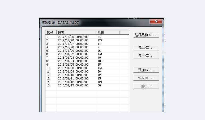Click data value 35
Image resolution: width=205 pixels, height=120 pixels.
[x=99, y=65]
